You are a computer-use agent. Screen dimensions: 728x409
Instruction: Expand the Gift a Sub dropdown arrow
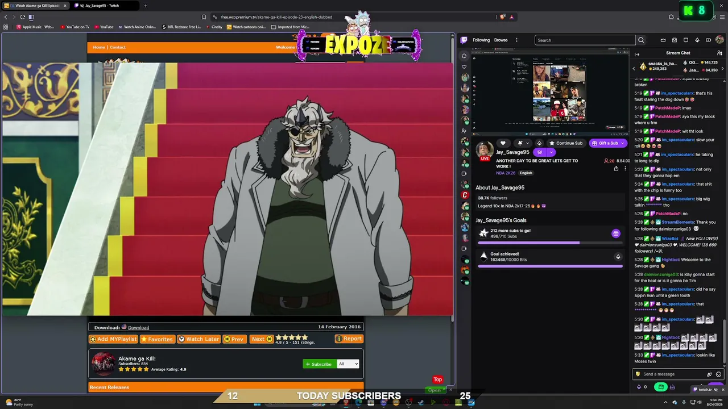point(623,143)
